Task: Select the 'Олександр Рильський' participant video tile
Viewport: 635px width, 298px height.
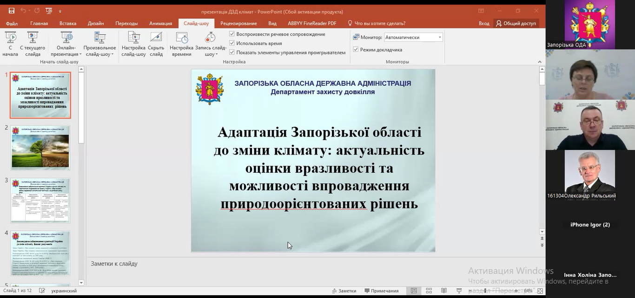Action: pos(589,175)
